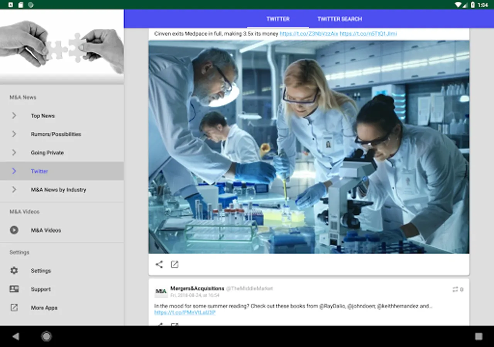This screenshot has width=494, height=347.
Task: Tap the Wi-Fi status icon
Action: [458, 5]
